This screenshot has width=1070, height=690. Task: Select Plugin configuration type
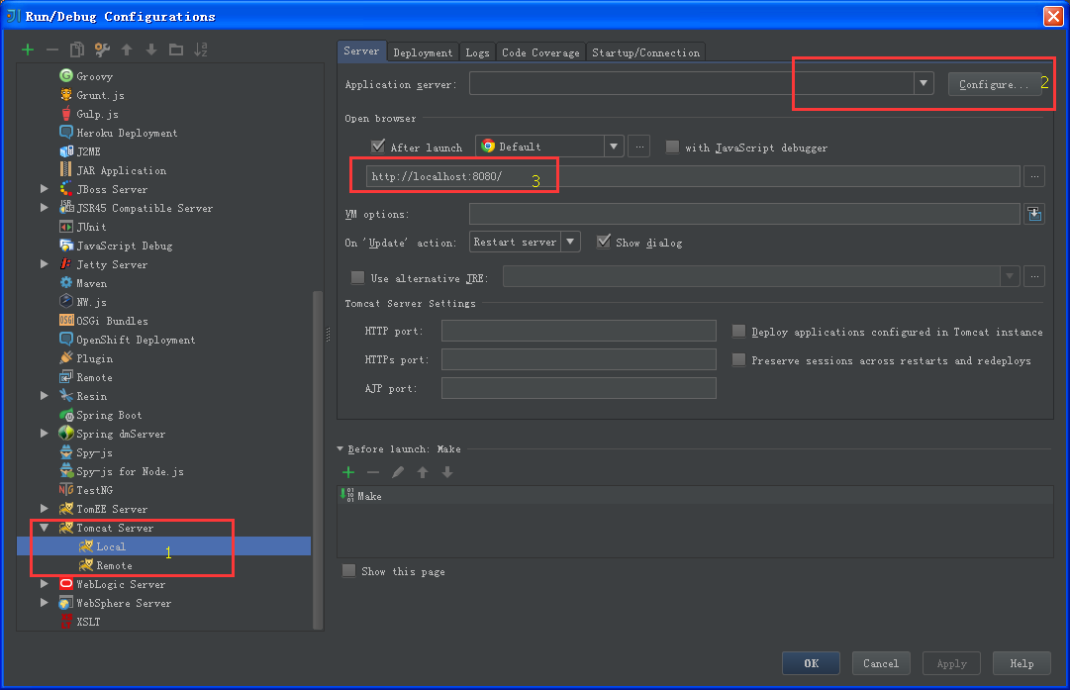click(x=94, y=358)
